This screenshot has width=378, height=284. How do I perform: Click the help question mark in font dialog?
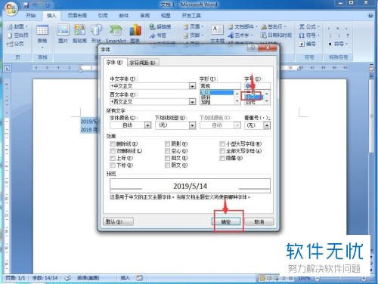tap(253, 48)
